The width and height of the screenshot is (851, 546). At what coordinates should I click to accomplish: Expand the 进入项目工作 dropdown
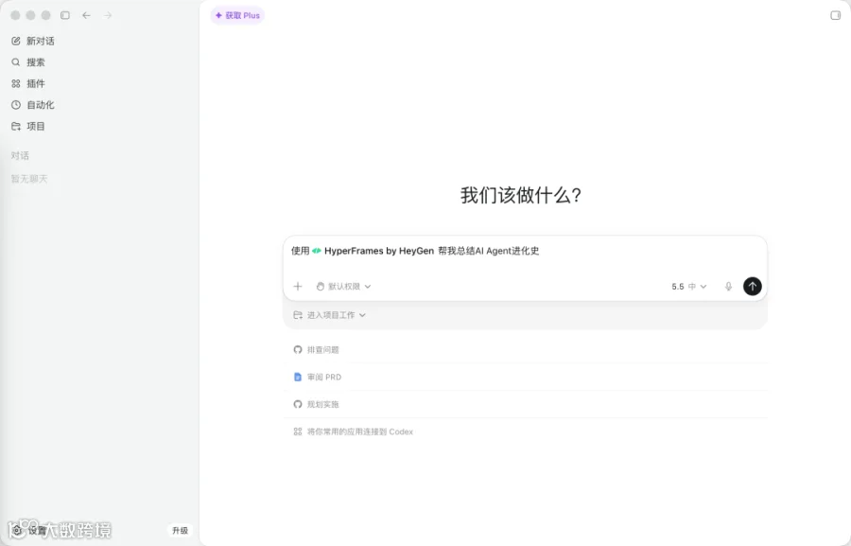329,315
